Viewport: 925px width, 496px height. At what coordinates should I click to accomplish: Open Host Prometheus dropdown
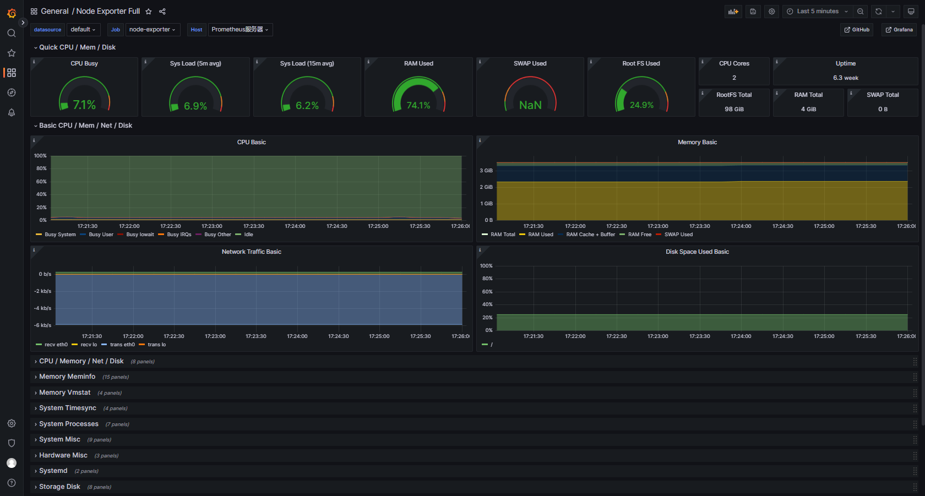pos(240,30)
